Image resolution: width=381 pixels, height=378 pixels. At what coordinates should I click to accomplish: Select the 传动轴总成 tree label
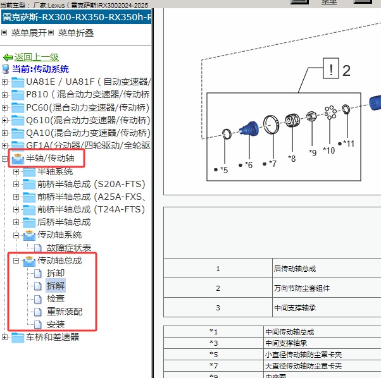click(59, 260)
